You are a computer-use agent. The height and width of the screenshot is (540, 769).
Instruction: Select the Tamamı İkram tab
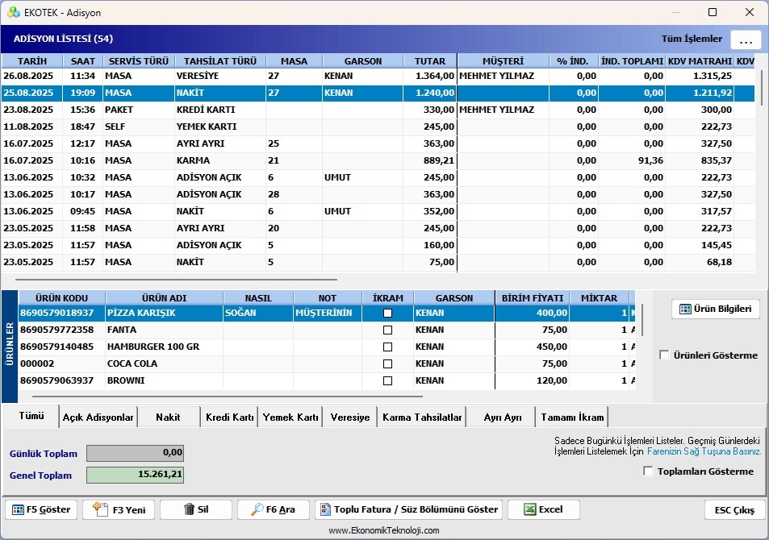tap(572, 417)
